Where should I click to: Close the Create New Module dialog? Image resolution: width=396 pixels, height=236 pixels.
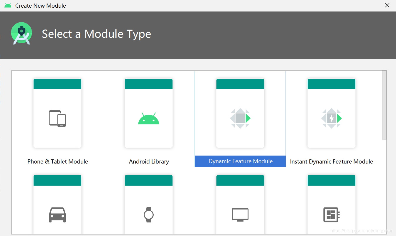click(387, 6)
